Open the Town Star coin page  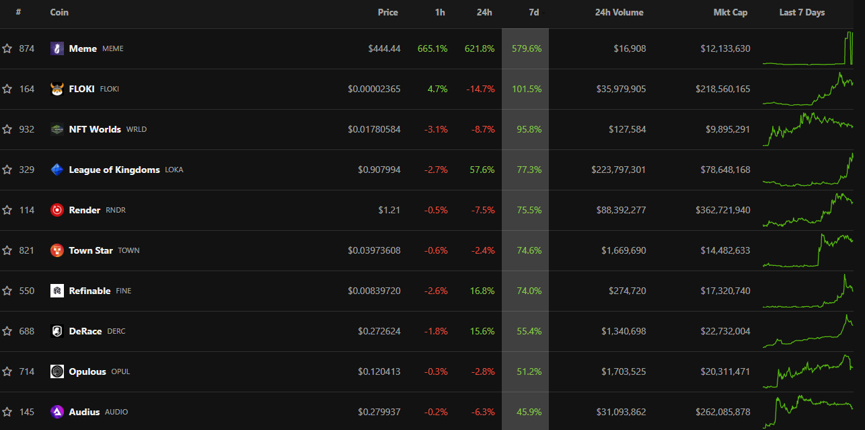91,250
